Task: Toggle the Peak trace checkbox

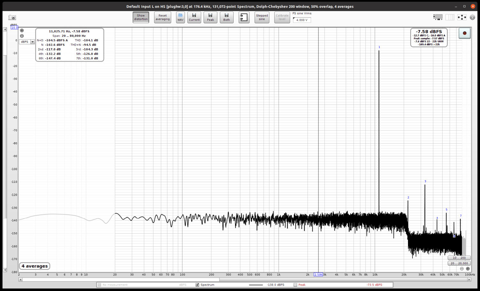Action: pos(295,285)
